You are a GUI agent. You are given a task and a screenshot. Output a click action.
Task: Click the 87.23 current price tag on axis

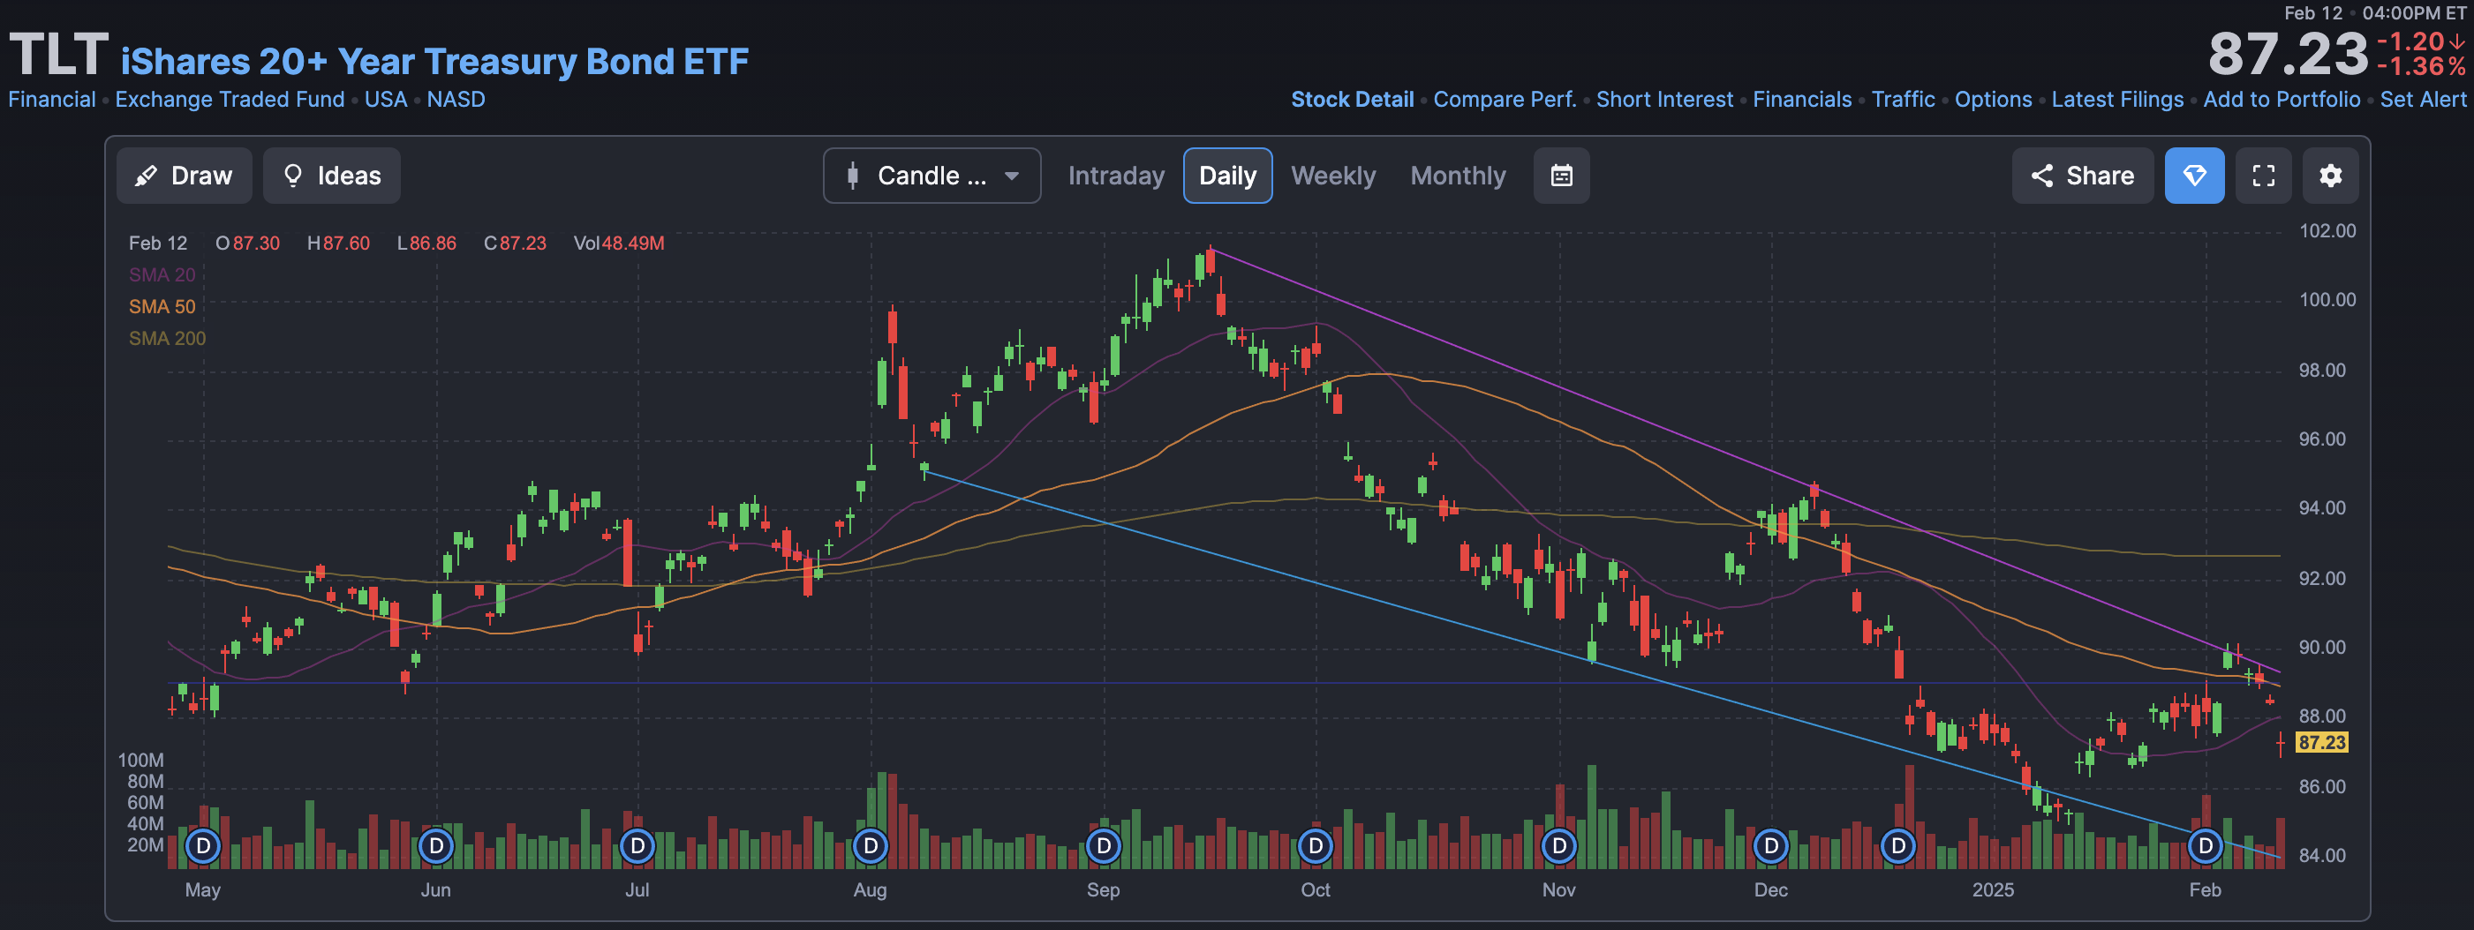[x=2321, y=743]
